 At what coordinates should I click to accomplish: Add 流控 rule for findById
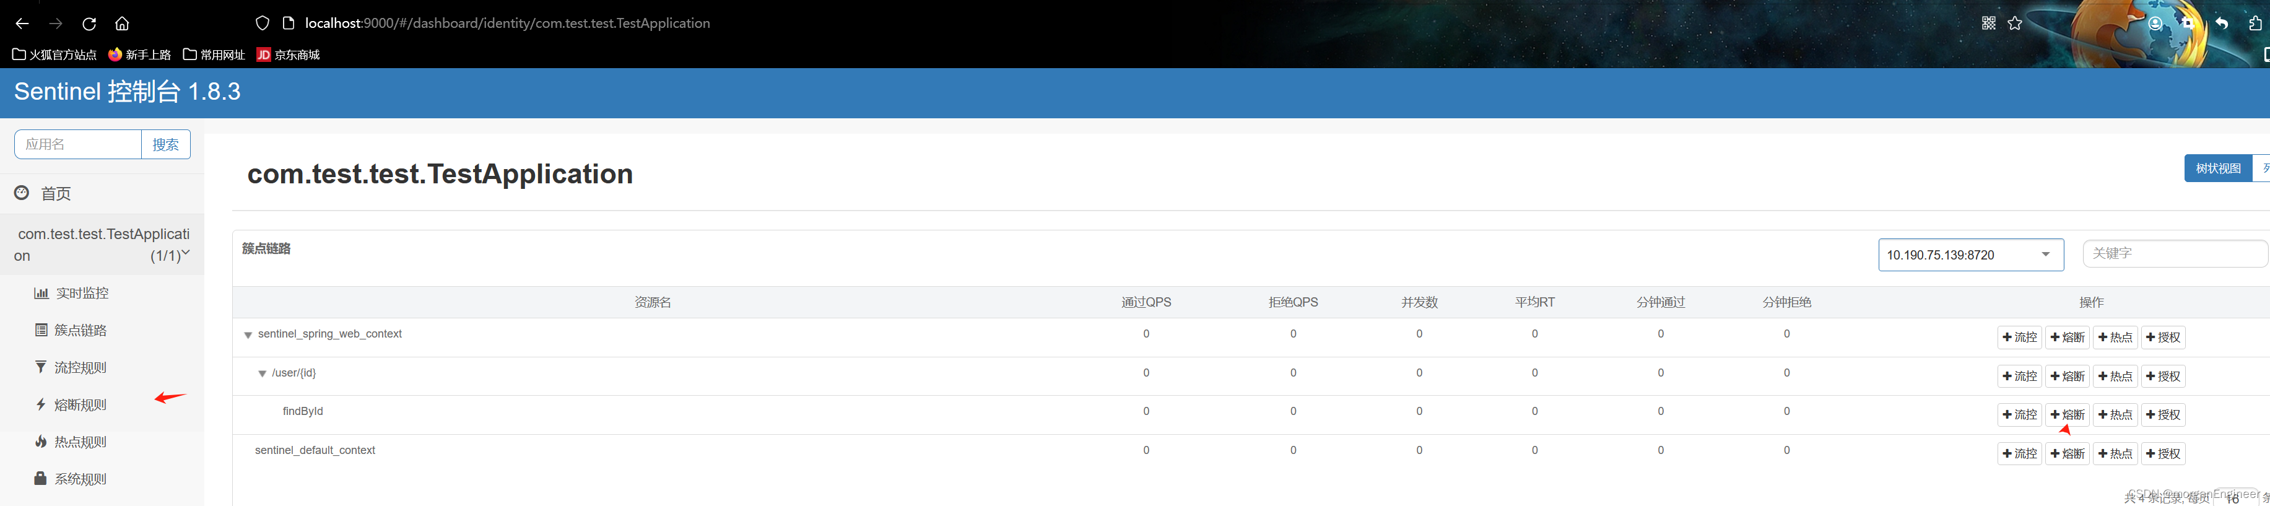[2020, 415]
